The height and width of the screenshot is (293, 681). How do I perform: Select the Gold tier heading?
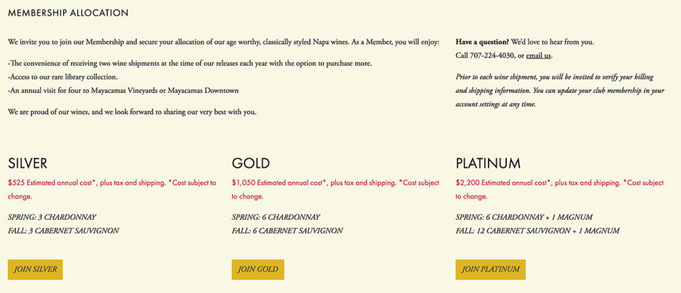(251, 163)
